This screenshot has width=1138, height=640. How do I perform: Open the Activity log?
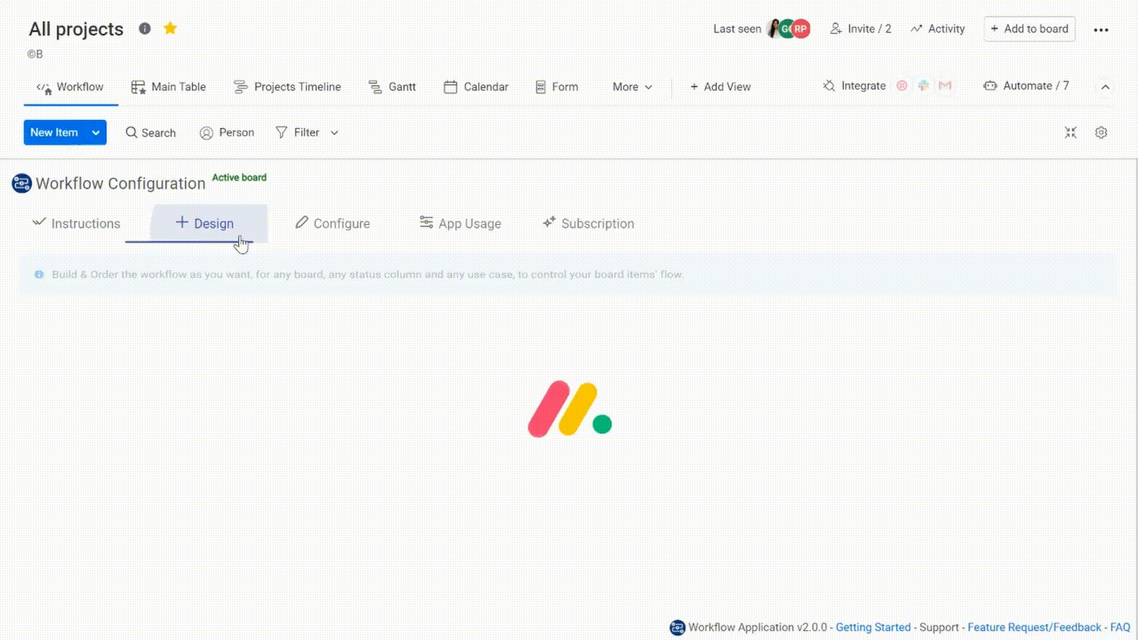click(x=938, y=28)
